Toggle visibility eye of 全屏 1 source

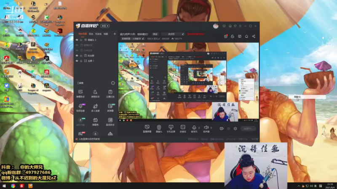click(x=77, y=61)
